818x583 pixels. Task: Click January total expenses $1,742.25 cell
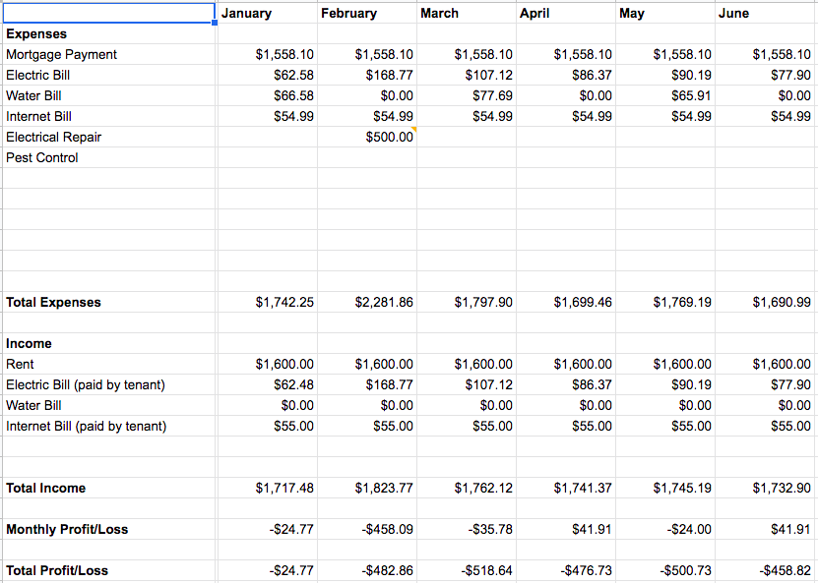(x=267, y=302)
